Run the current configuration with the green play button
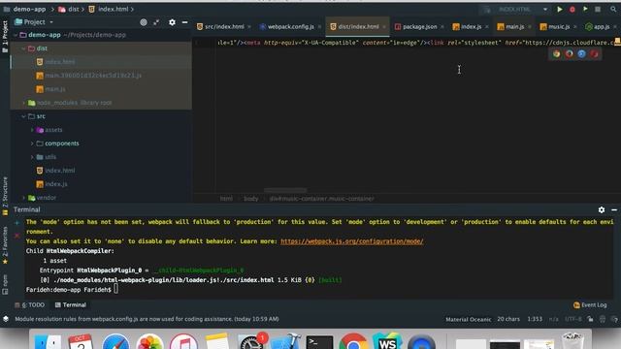Screen dimensions: 621x349 [560, 9]
